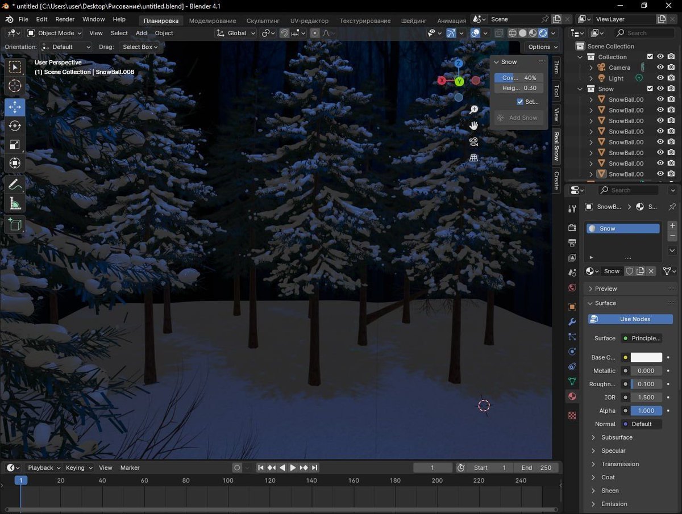
Task: Switch to the Моделирование workspace tab
Action: [212, 20]
